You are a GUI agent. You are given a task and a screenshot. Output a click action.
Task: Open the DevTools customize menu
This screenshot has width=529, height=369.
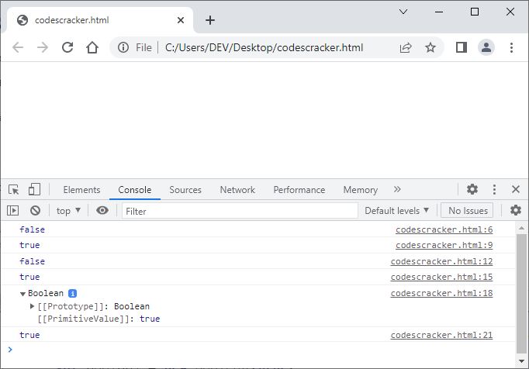tap(494, 190)
